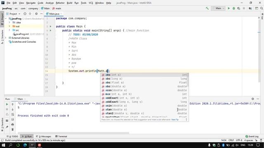Choose max(int a, int b) suggestion
Screen dimensions: 264x148
[x=144, y=94]
